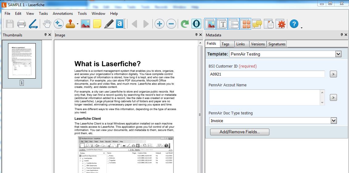The width and height of the screenshot is (349, 173).
Task: Click the OCR circle icon
Action: point(196,24)
